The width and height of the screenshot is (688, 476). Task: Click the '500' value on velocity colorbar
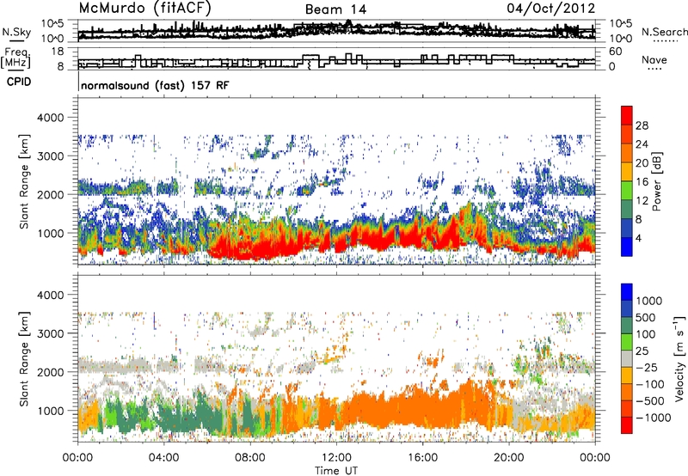pyautogui.click(x=647, y=317)
